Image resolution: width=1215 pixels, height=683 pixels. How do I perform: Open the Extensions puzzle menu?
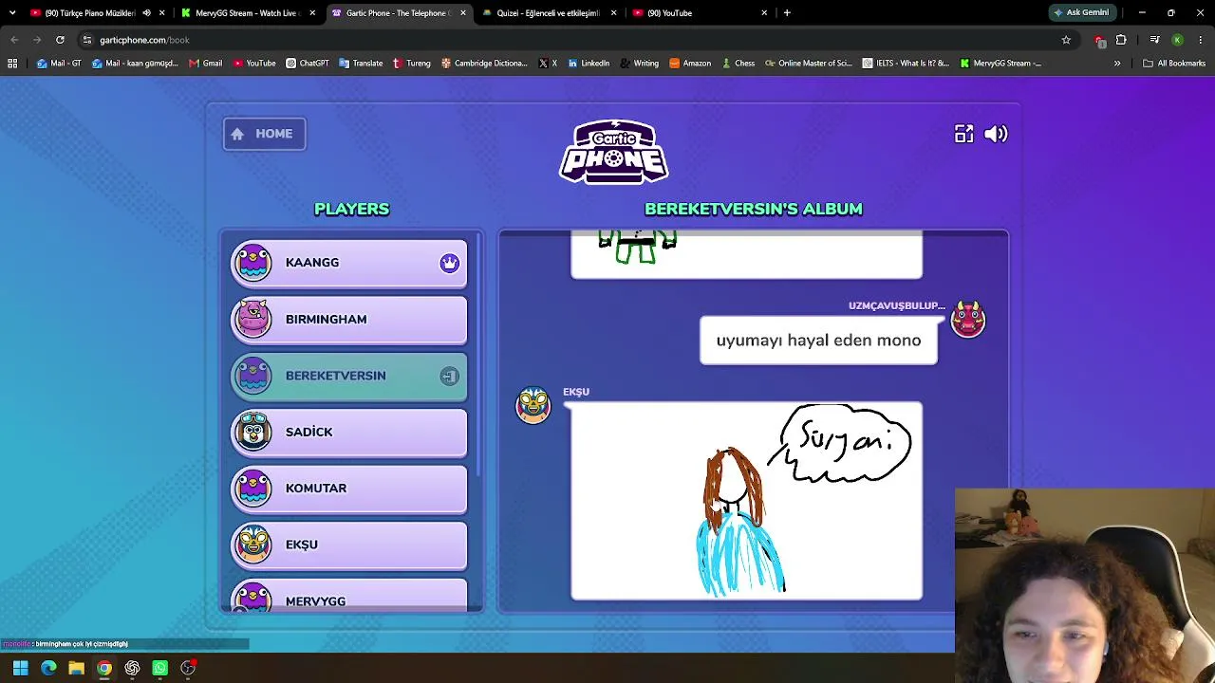tap(1121, 40)
